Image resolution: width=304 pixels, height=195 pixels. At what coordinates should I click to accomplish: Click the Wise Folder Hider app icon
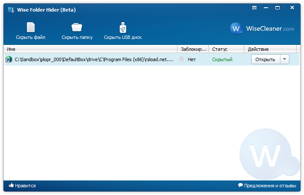pyautogui.click(x=11, y=10)
